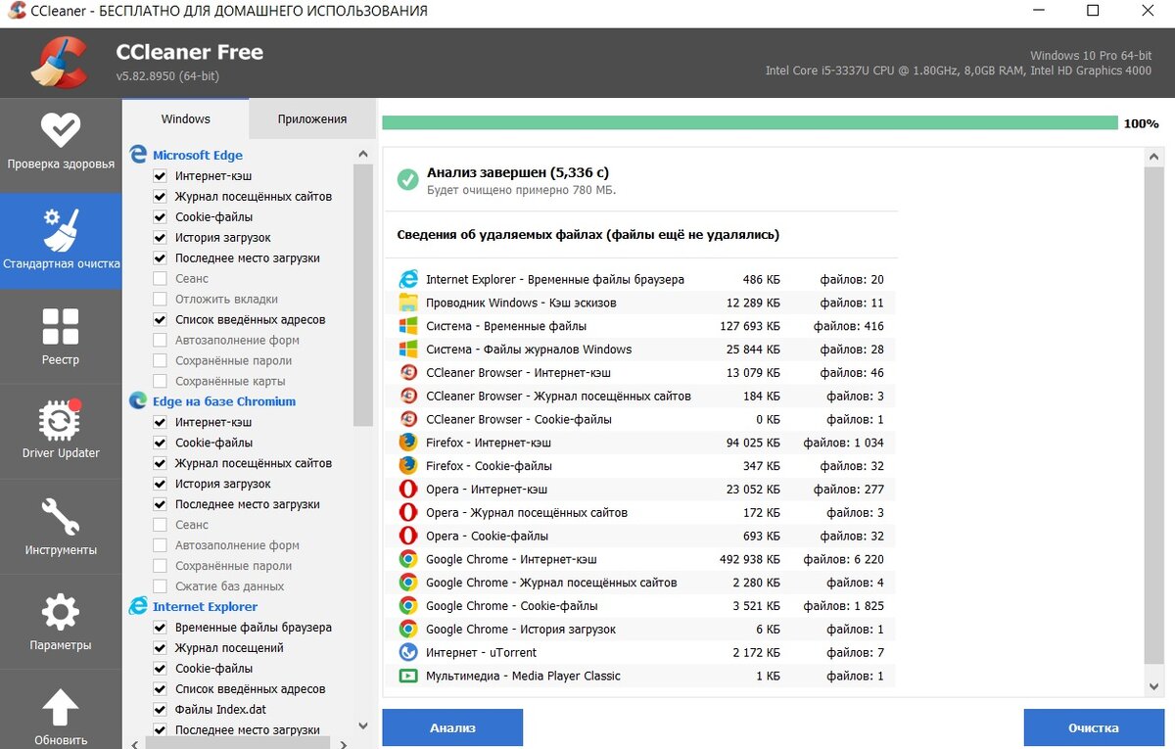Click Opera icon in Opera - Cookie-файлы row
Image resolution: width=1175 pixels, height=749 pixels.
coord(408,536)
